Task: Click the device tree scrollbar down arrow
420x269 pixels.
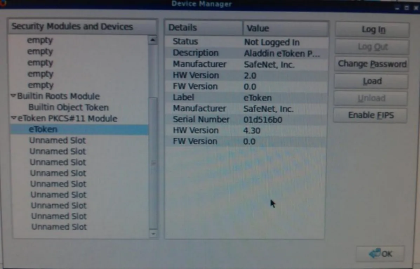Action: click(x=153, y=234)
